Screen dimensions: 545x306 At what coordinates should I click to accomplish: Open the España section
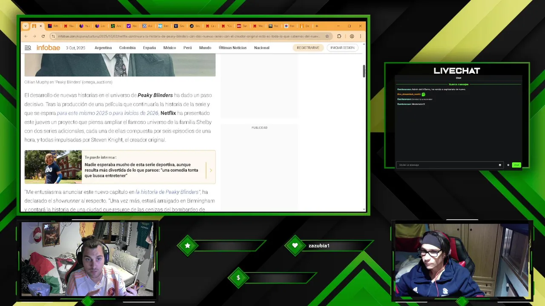coord(149,48)
